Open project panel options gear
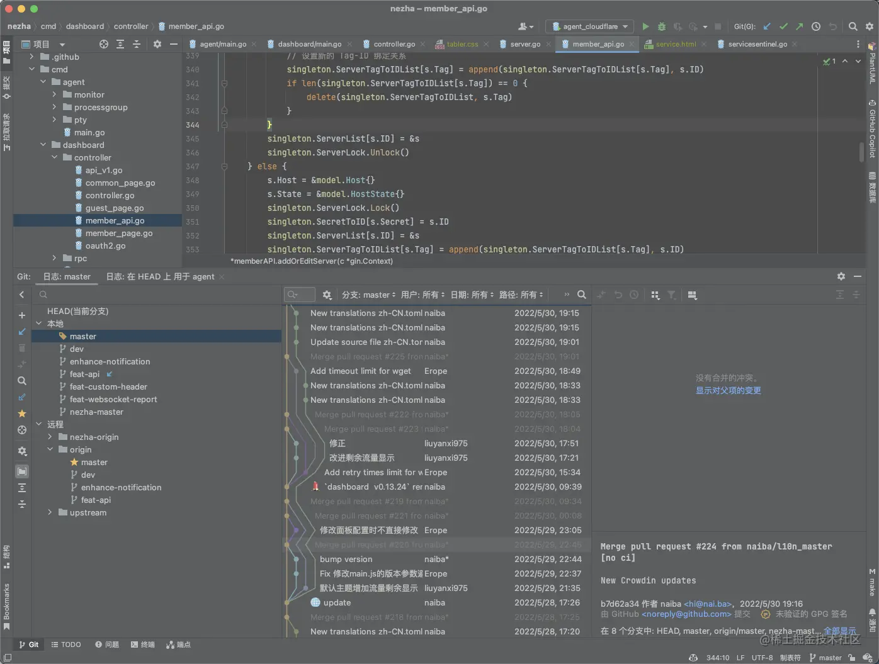 (157, 44)
